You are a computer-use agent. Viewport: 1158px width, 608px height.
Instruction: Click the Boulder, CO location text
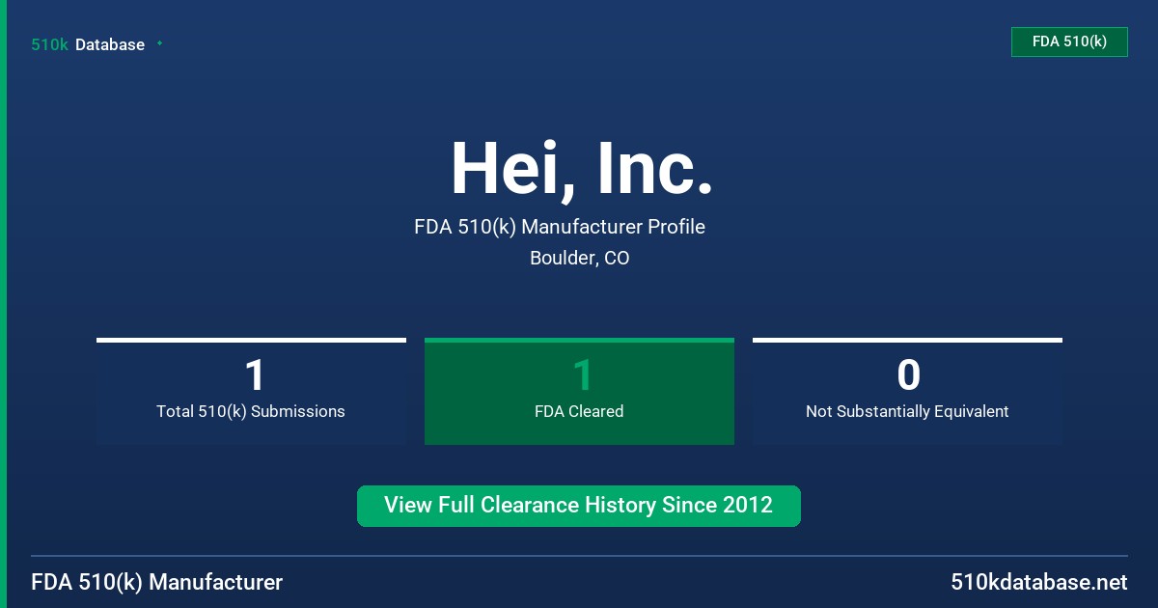580,259
